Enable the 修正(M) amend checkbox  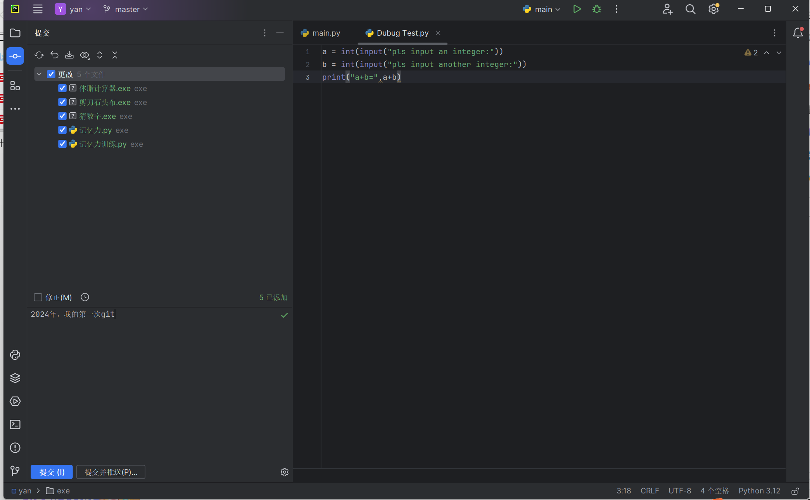pyautogui.click(x=38, y=297)
